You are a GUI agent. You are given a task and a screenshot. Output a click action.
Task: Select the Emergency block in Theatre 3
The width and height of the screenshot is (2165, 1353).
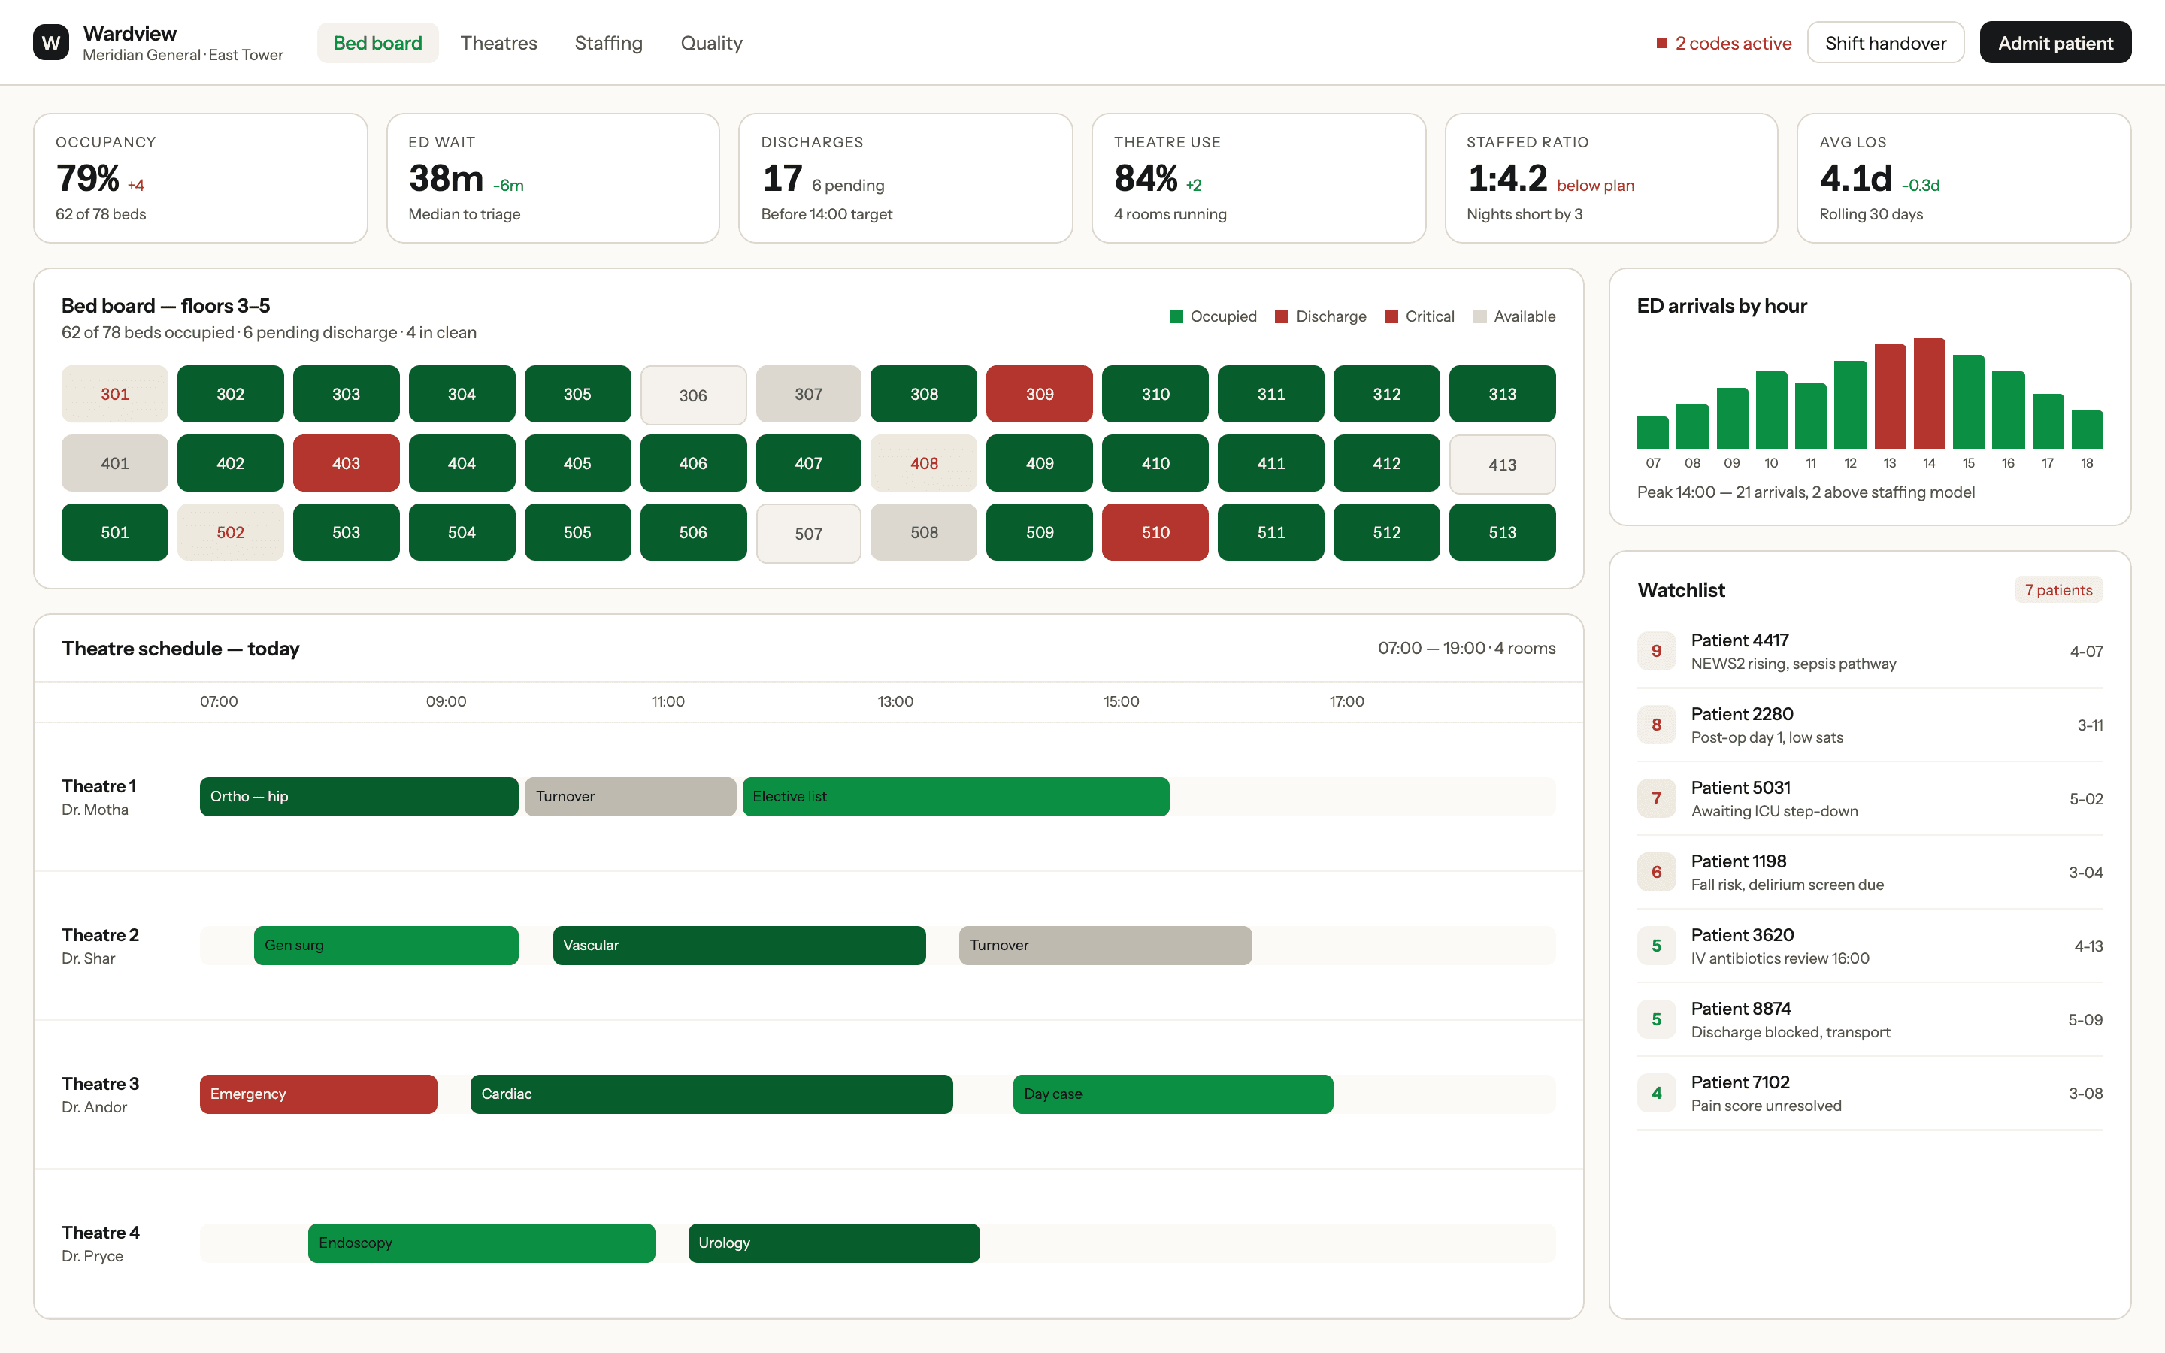pos(319,1094)
